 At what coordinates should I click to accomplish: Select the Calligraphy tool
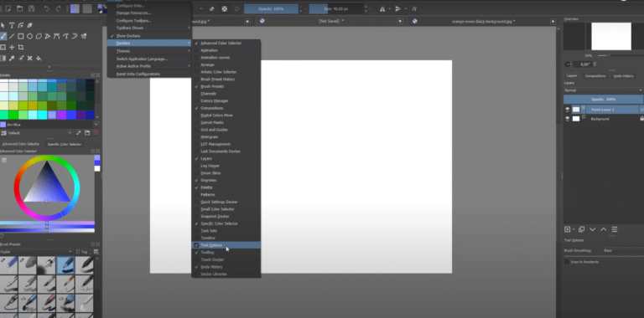tap(29, 25)
